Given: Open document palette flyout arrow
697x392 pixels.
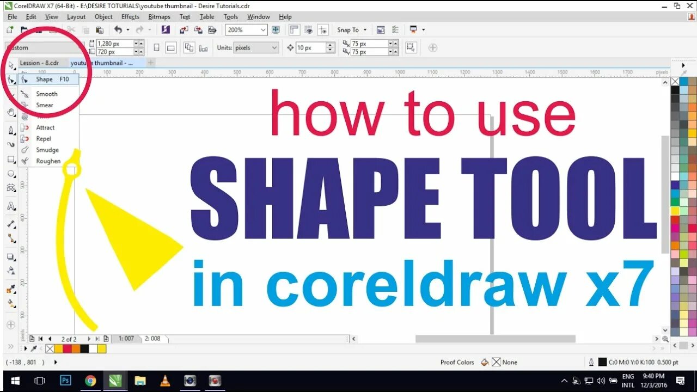Looking at the screenshot, I should (x=26, y=349).
